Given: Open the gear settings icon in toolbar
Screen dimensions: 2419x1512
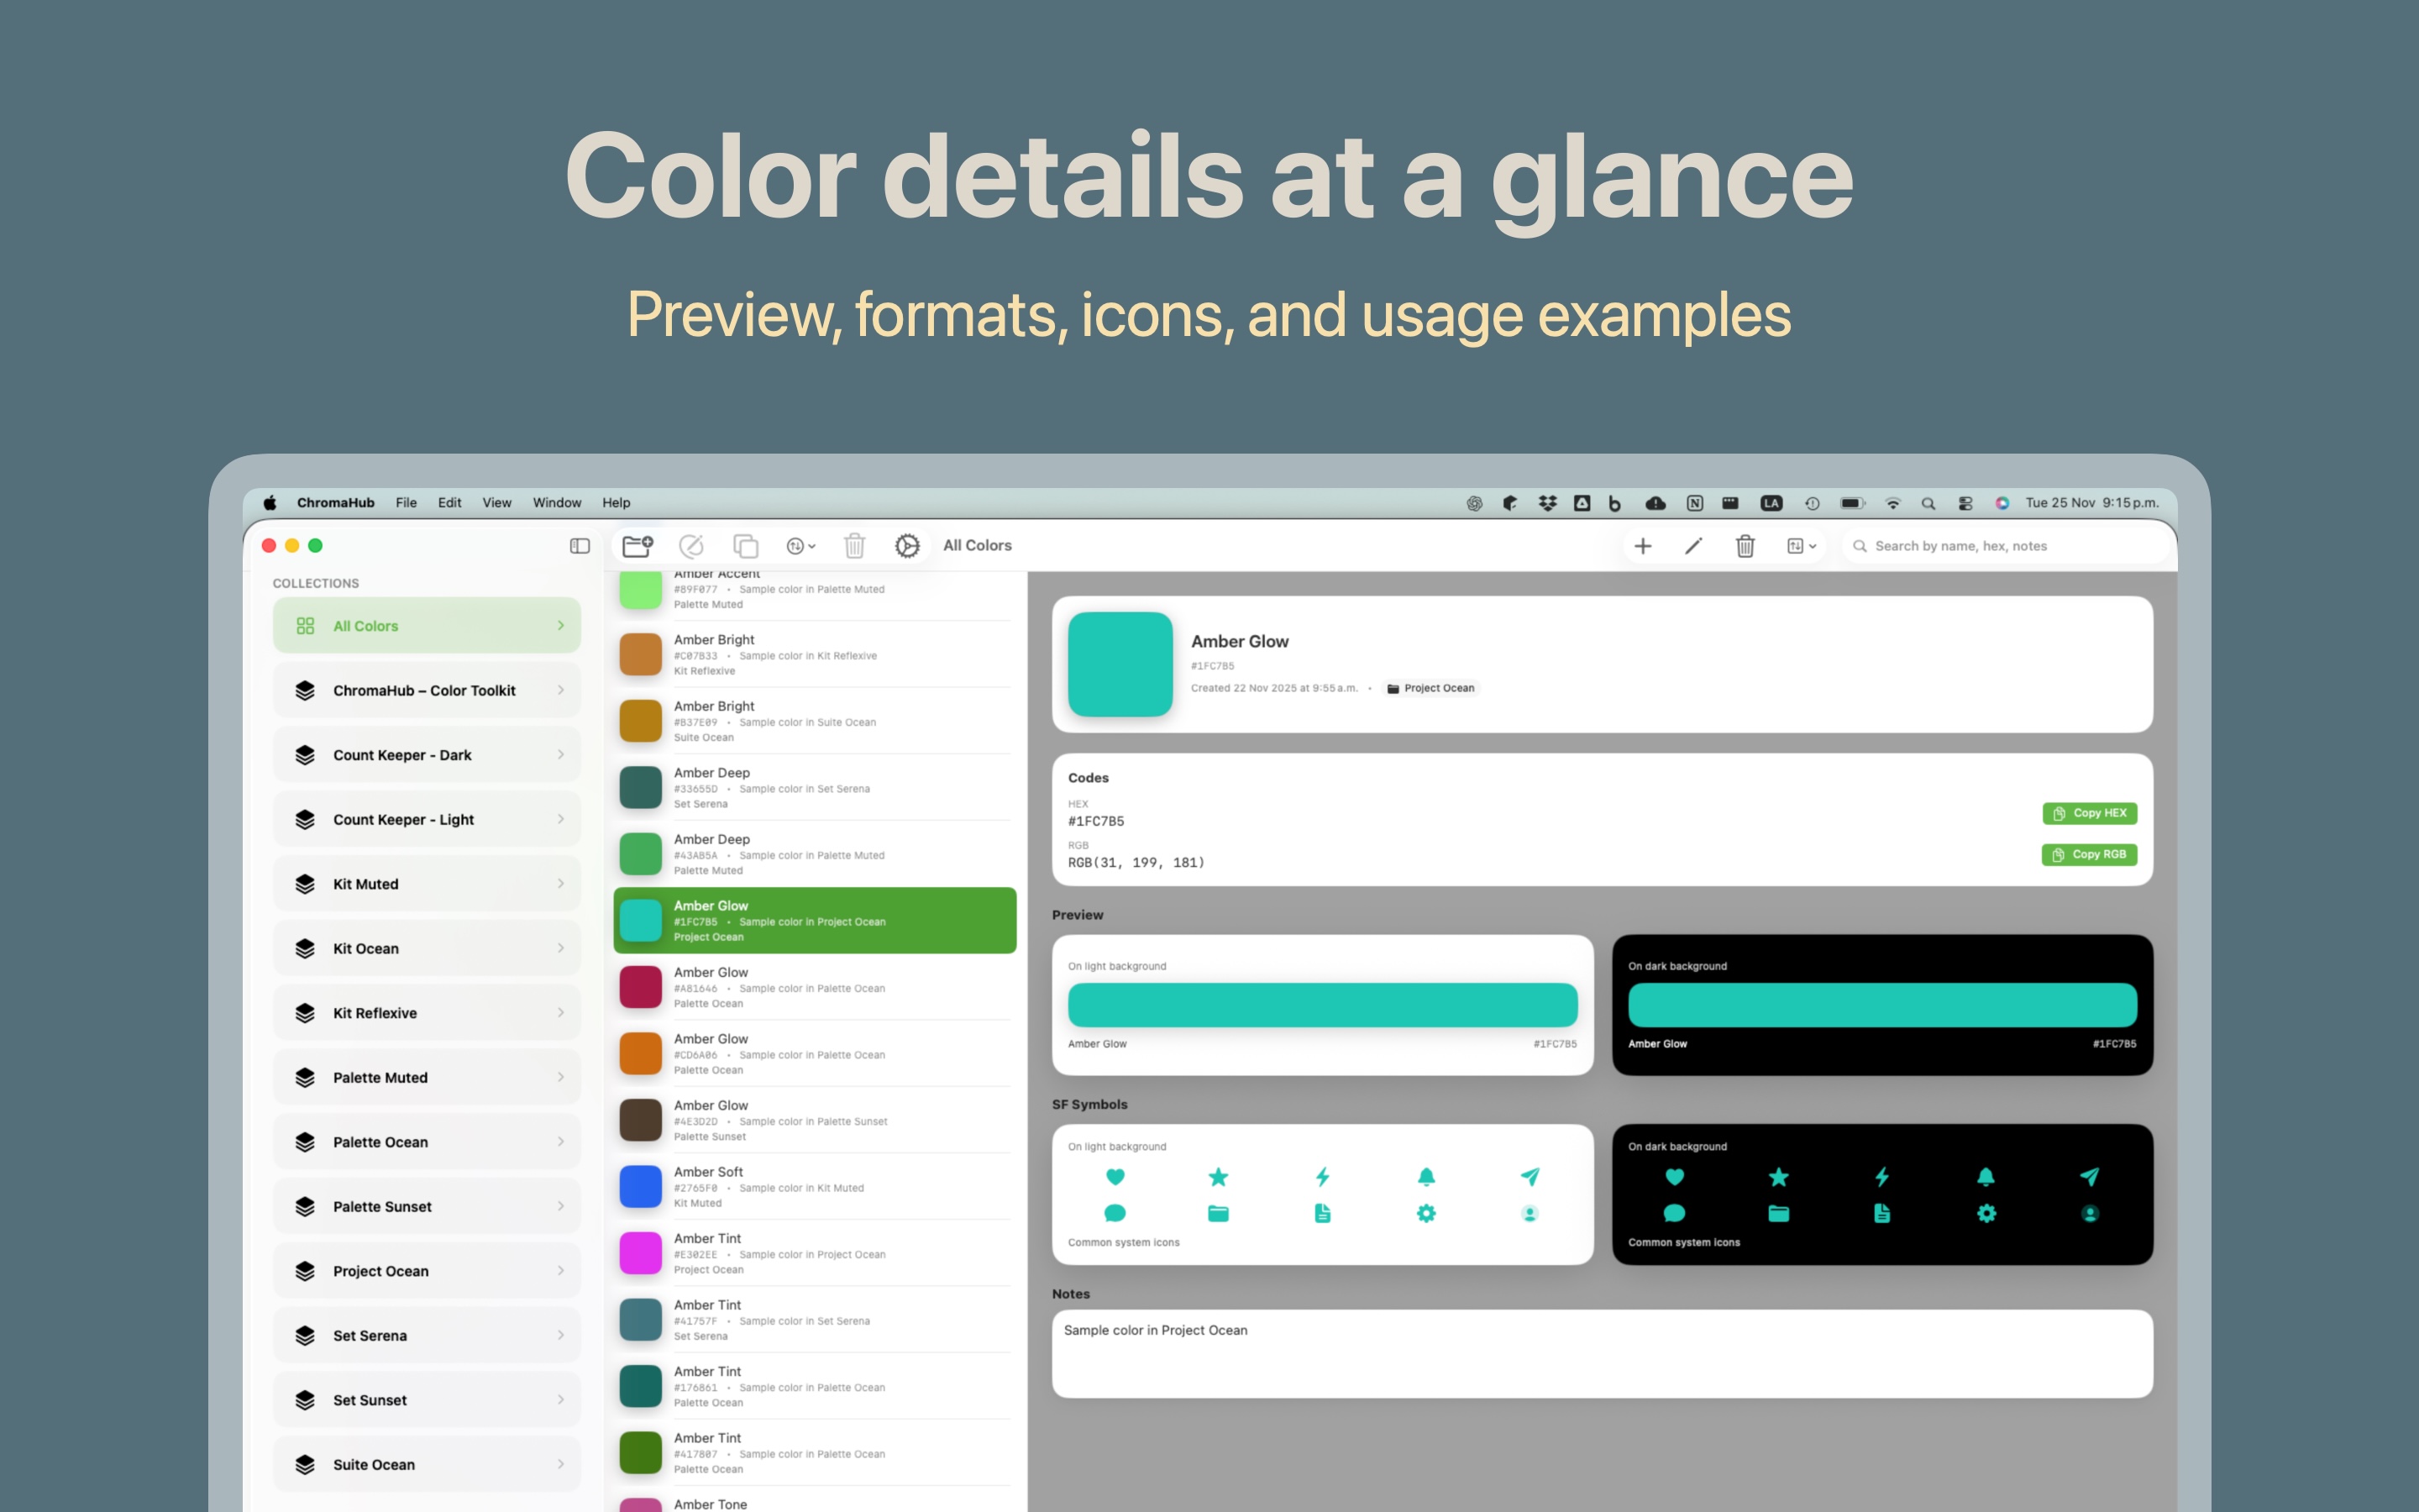Looking at the screenshot, I should point(906,546).
